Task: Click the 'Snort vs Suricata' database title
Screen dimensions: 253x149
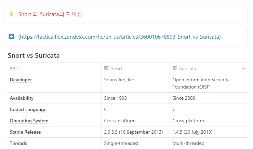Action: click(34, 55)
